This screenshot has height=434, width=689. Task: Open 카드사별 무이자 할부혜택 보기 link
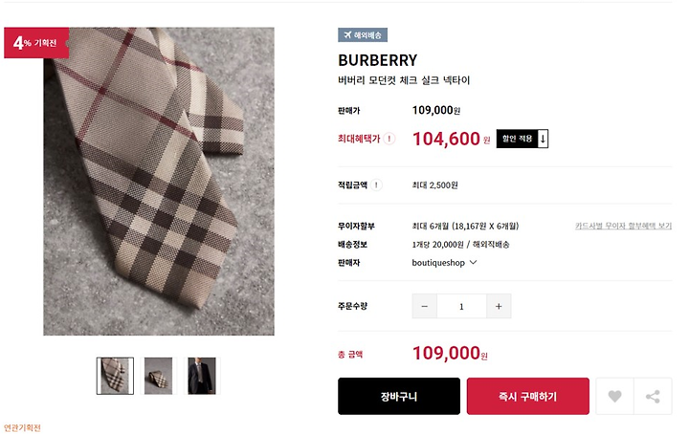(x=623, y=226)
